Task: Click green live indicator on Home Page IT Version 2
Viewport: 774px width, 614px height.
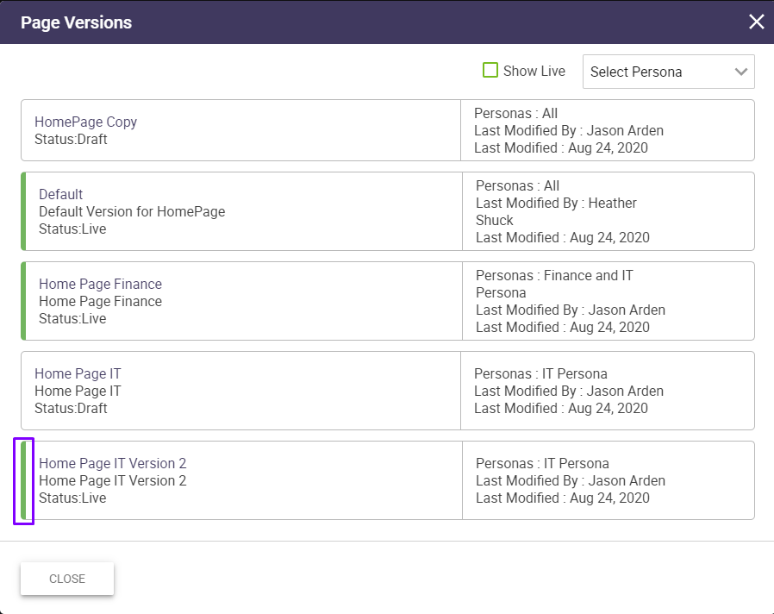Action: tap(23, 480)
